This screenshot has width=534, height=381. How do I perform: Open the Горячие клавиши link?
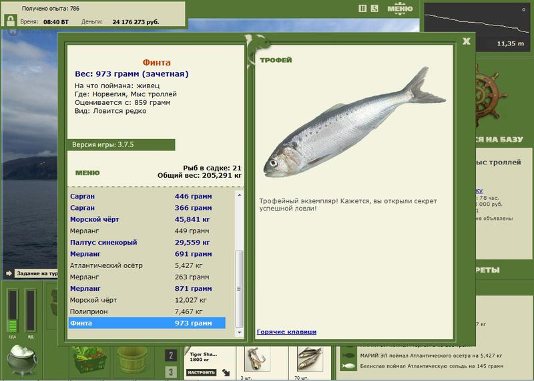point(286,332)
